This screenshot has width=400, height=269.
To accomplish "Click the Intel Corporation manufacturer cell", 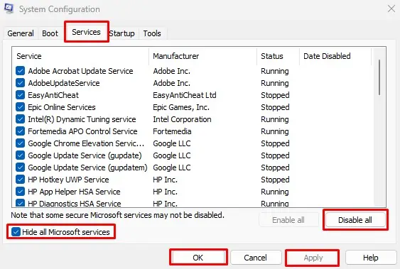I will pos(182,119).
